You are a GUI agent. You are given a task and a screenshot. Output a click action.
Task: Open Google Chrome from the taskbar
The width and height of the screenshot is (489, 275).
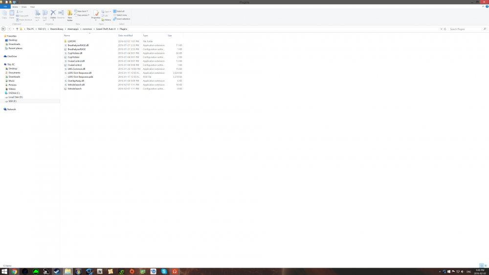point(14,271)
